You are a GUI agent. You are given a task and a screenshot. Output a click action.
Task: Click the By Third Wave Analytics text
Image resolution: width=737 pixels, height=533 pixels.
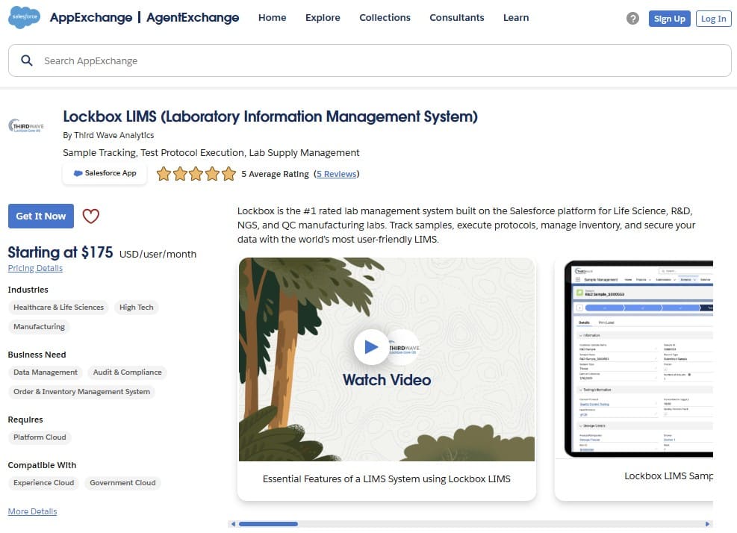(108, 135)
